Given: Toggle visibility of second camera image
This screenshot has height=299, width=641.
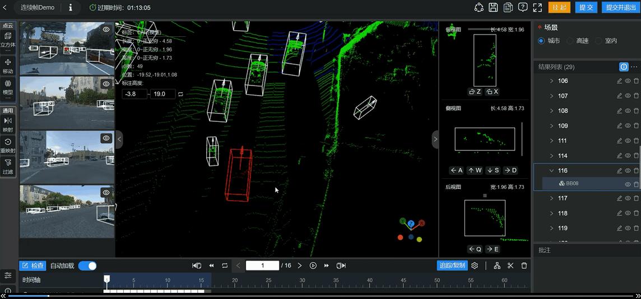Looking at the screenshot, I should [x=106, y=84].
